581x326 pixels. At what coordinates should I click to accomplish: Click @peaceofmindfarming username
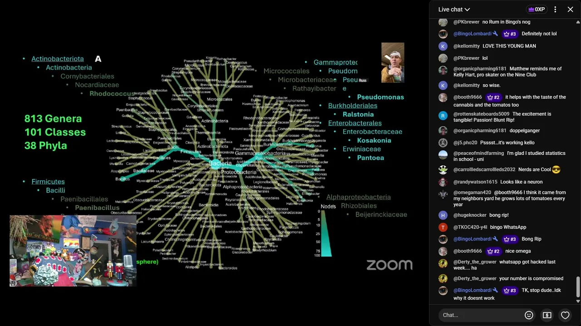478,153
